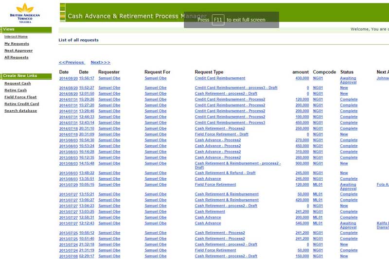Go to Next Approver view
The image size is (389, 259).
point(18,51)
